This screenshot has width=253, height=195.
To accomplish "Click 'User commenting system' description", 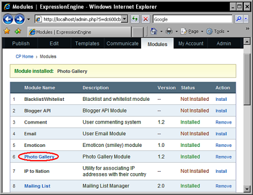I will [x=112, y=122].
